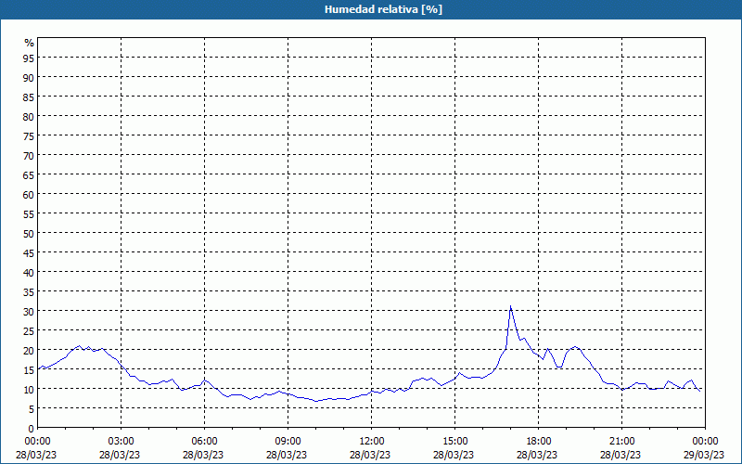Viewport: 742px width, 464px height.
Task: Click the 12:00 time label
Action: tap(372, 442)
